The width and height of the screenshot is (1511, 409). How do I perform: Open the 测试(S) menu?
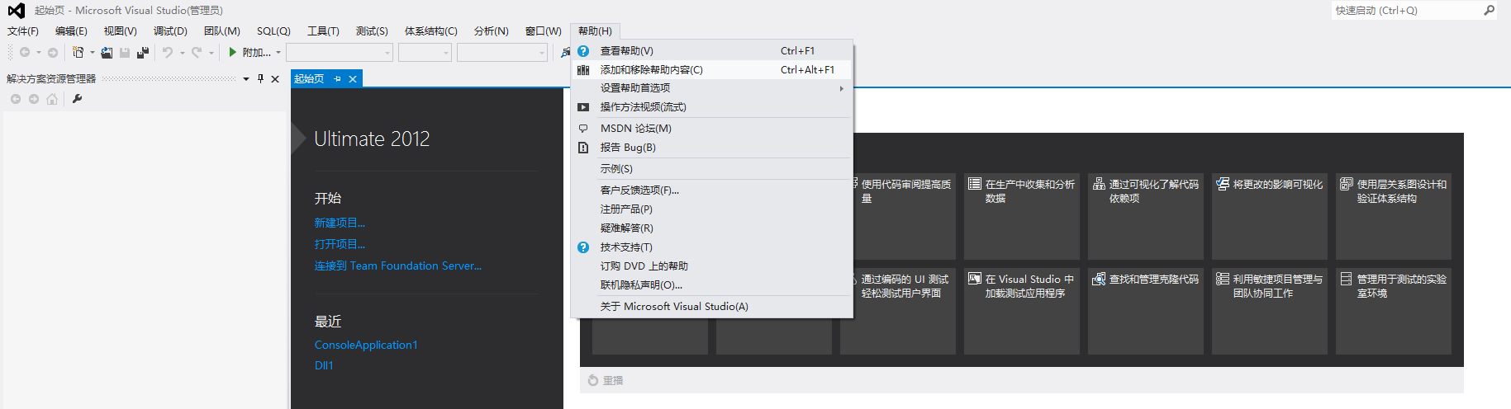(x=372, y=31)
